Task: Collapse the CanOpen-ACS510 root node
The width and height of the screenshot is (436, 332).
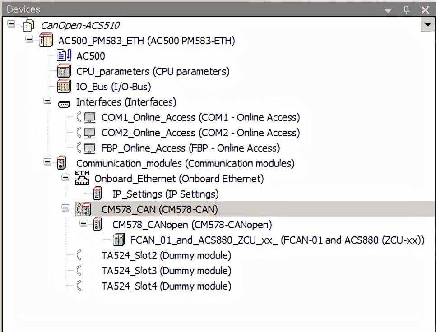Action: [x=11, y=24]
